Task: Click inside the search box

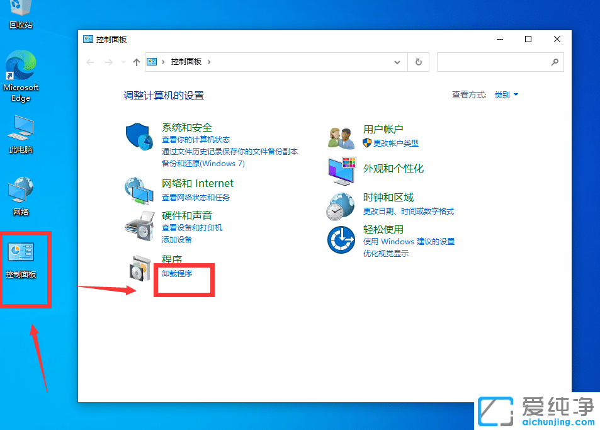Action: click(497, 62)
